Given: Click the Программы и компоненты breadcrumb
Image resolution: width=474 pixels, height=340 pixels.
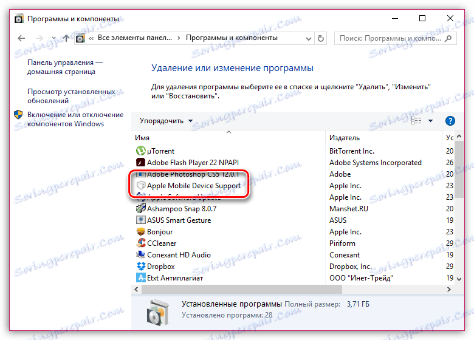Looking at the screenshot, I should pos(232,38).
